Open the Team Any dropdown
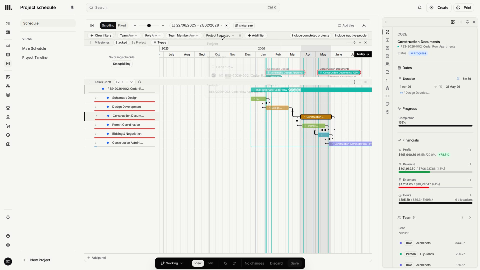This screenshot has height=270, width=480. 129,35
